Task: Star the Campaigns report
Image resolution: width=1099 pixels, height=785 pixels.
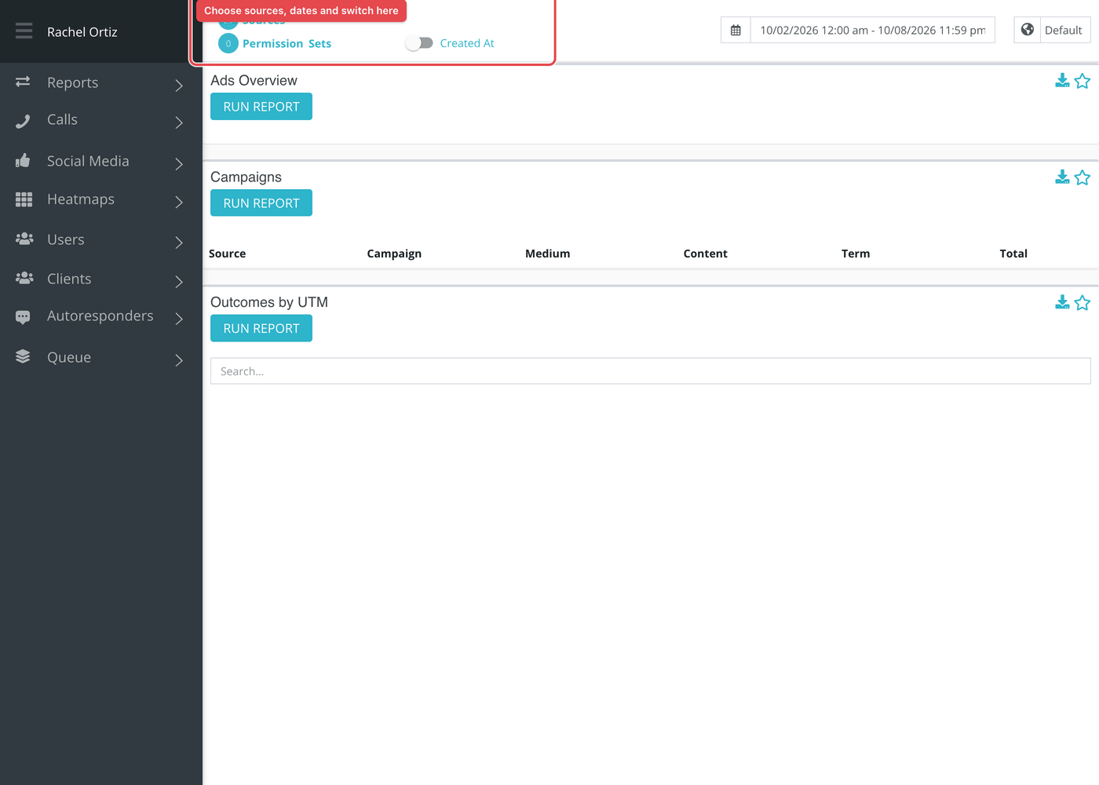Action: [x=1083, y=177]
